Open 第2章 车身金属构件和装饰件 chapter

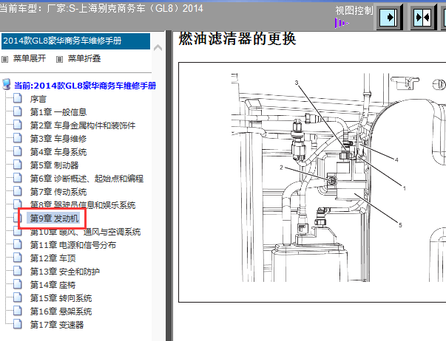click(x=83, y=125)
